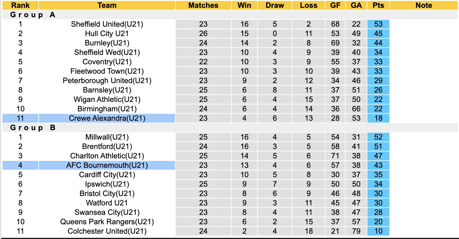Click the Note column header

(424, 5)
